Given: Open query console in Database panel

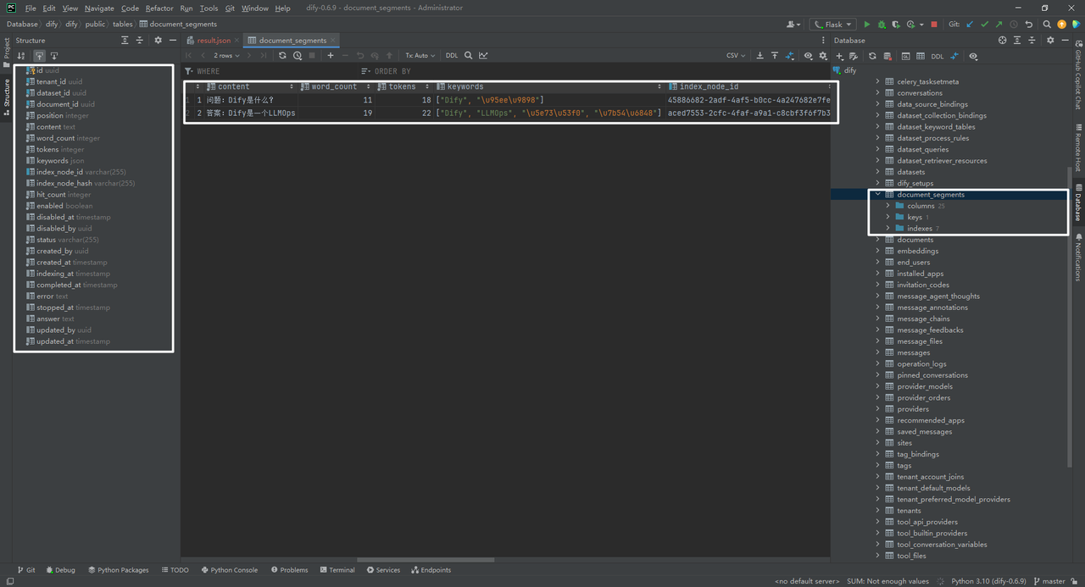Looking at the screenshot, I should (905, 56).
